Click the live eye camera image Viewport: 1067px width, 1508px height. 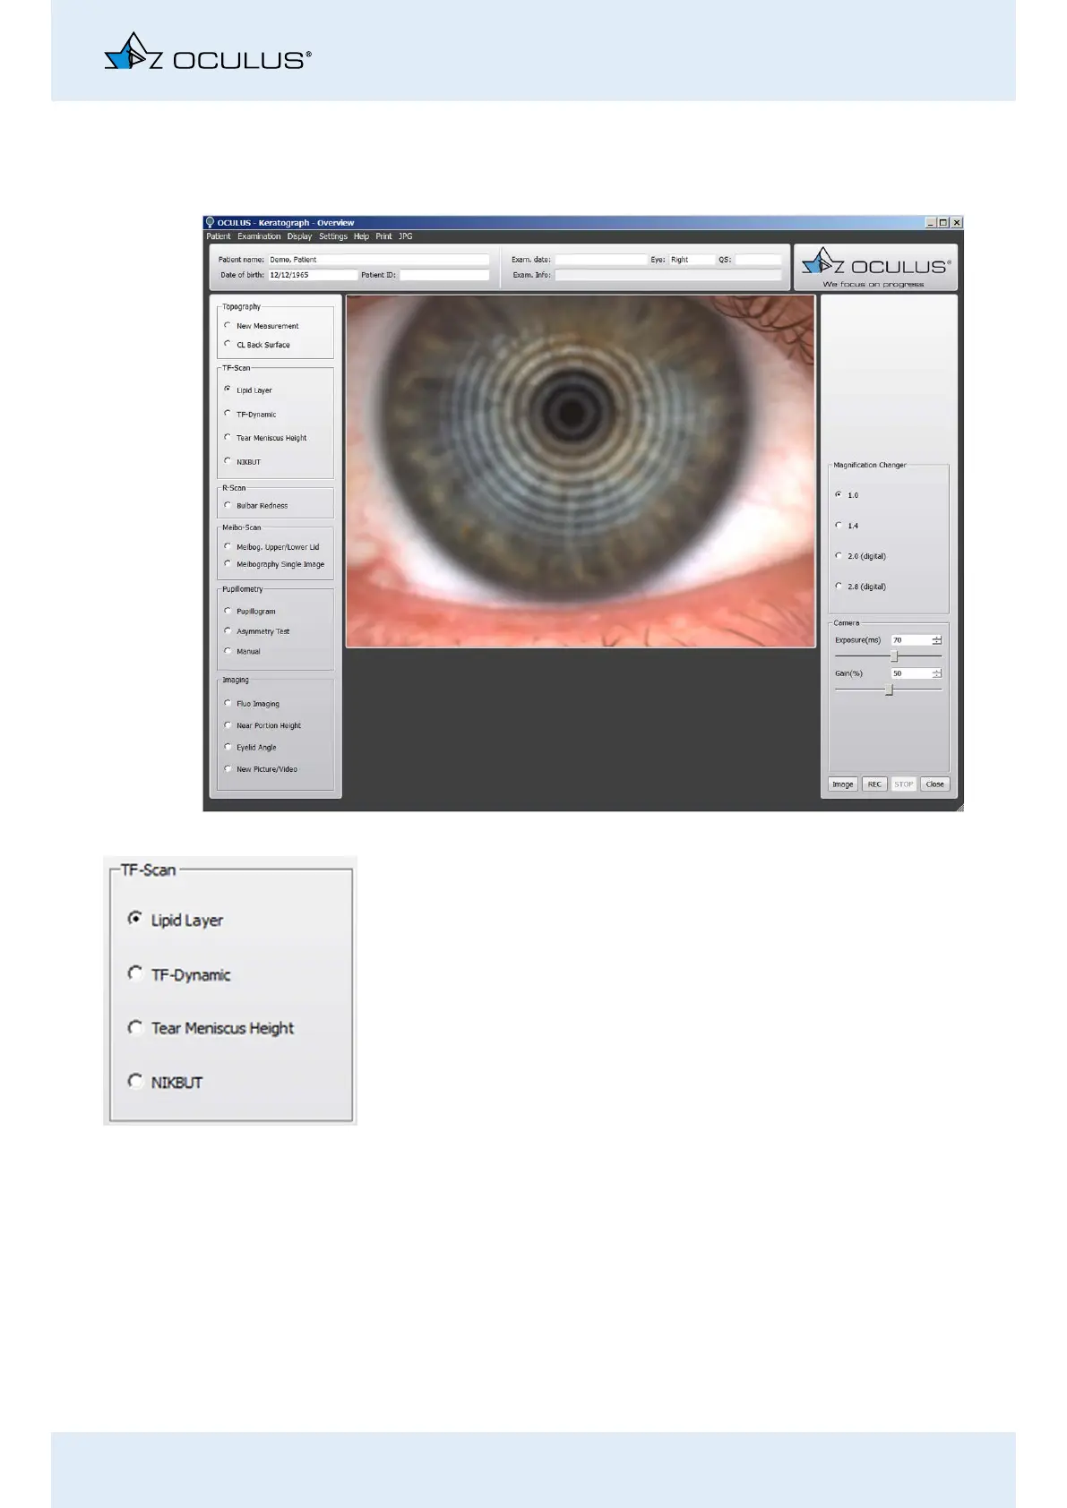pyautogui.click(x=581, y=471)
